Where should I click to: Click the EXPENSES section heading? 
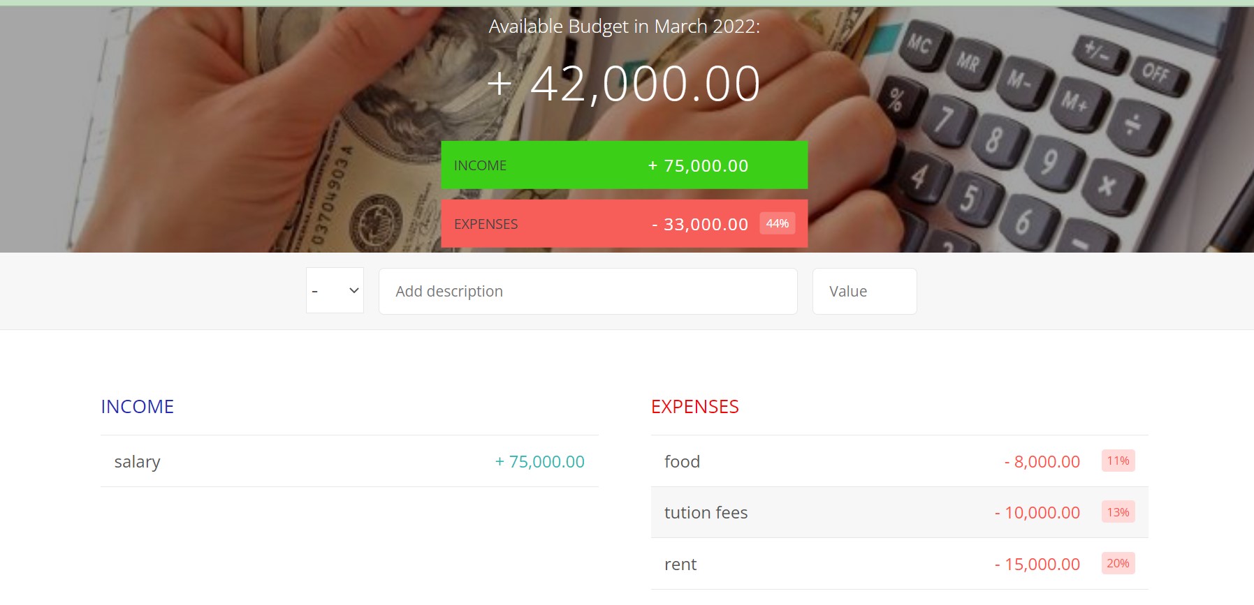pyautogui.click(x=694, y=406)
